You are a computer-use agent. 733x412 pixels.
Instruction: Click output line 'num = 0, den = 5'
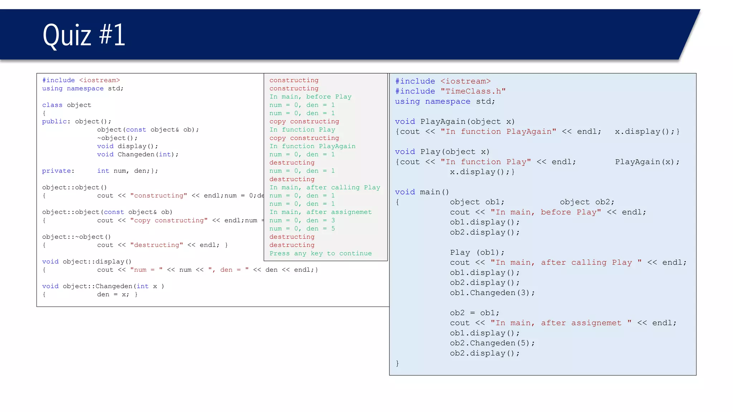pos(302,229)
